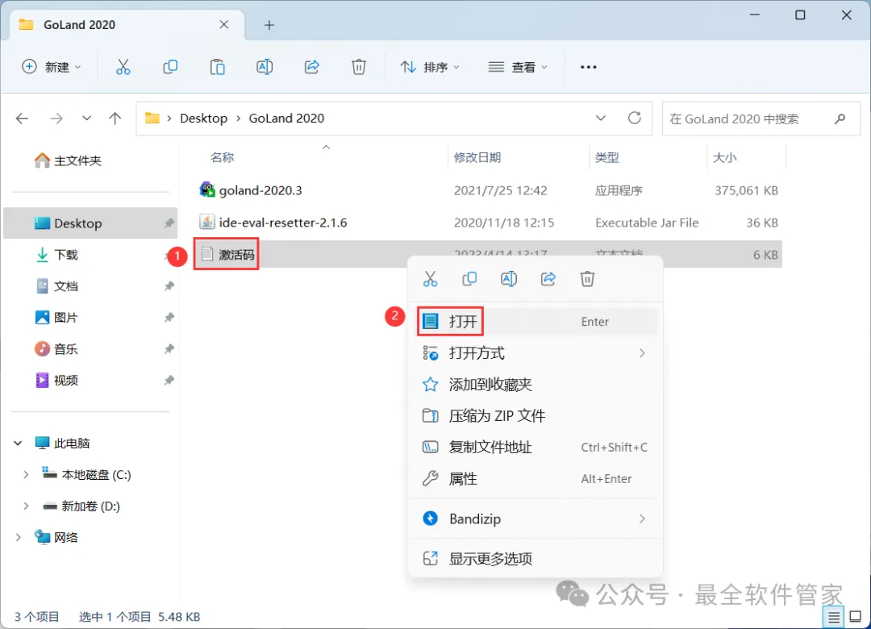Open the recent locations dropdown arrow
This screenshot has width=871, height=629.
click(x=86, y=119)
